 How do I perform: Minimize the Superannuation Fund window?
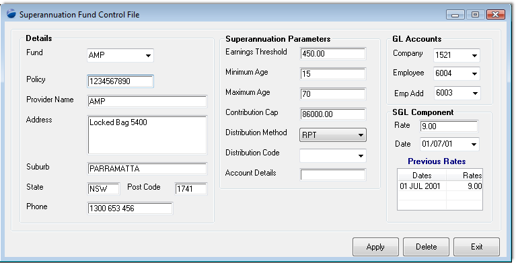[455, 15]
